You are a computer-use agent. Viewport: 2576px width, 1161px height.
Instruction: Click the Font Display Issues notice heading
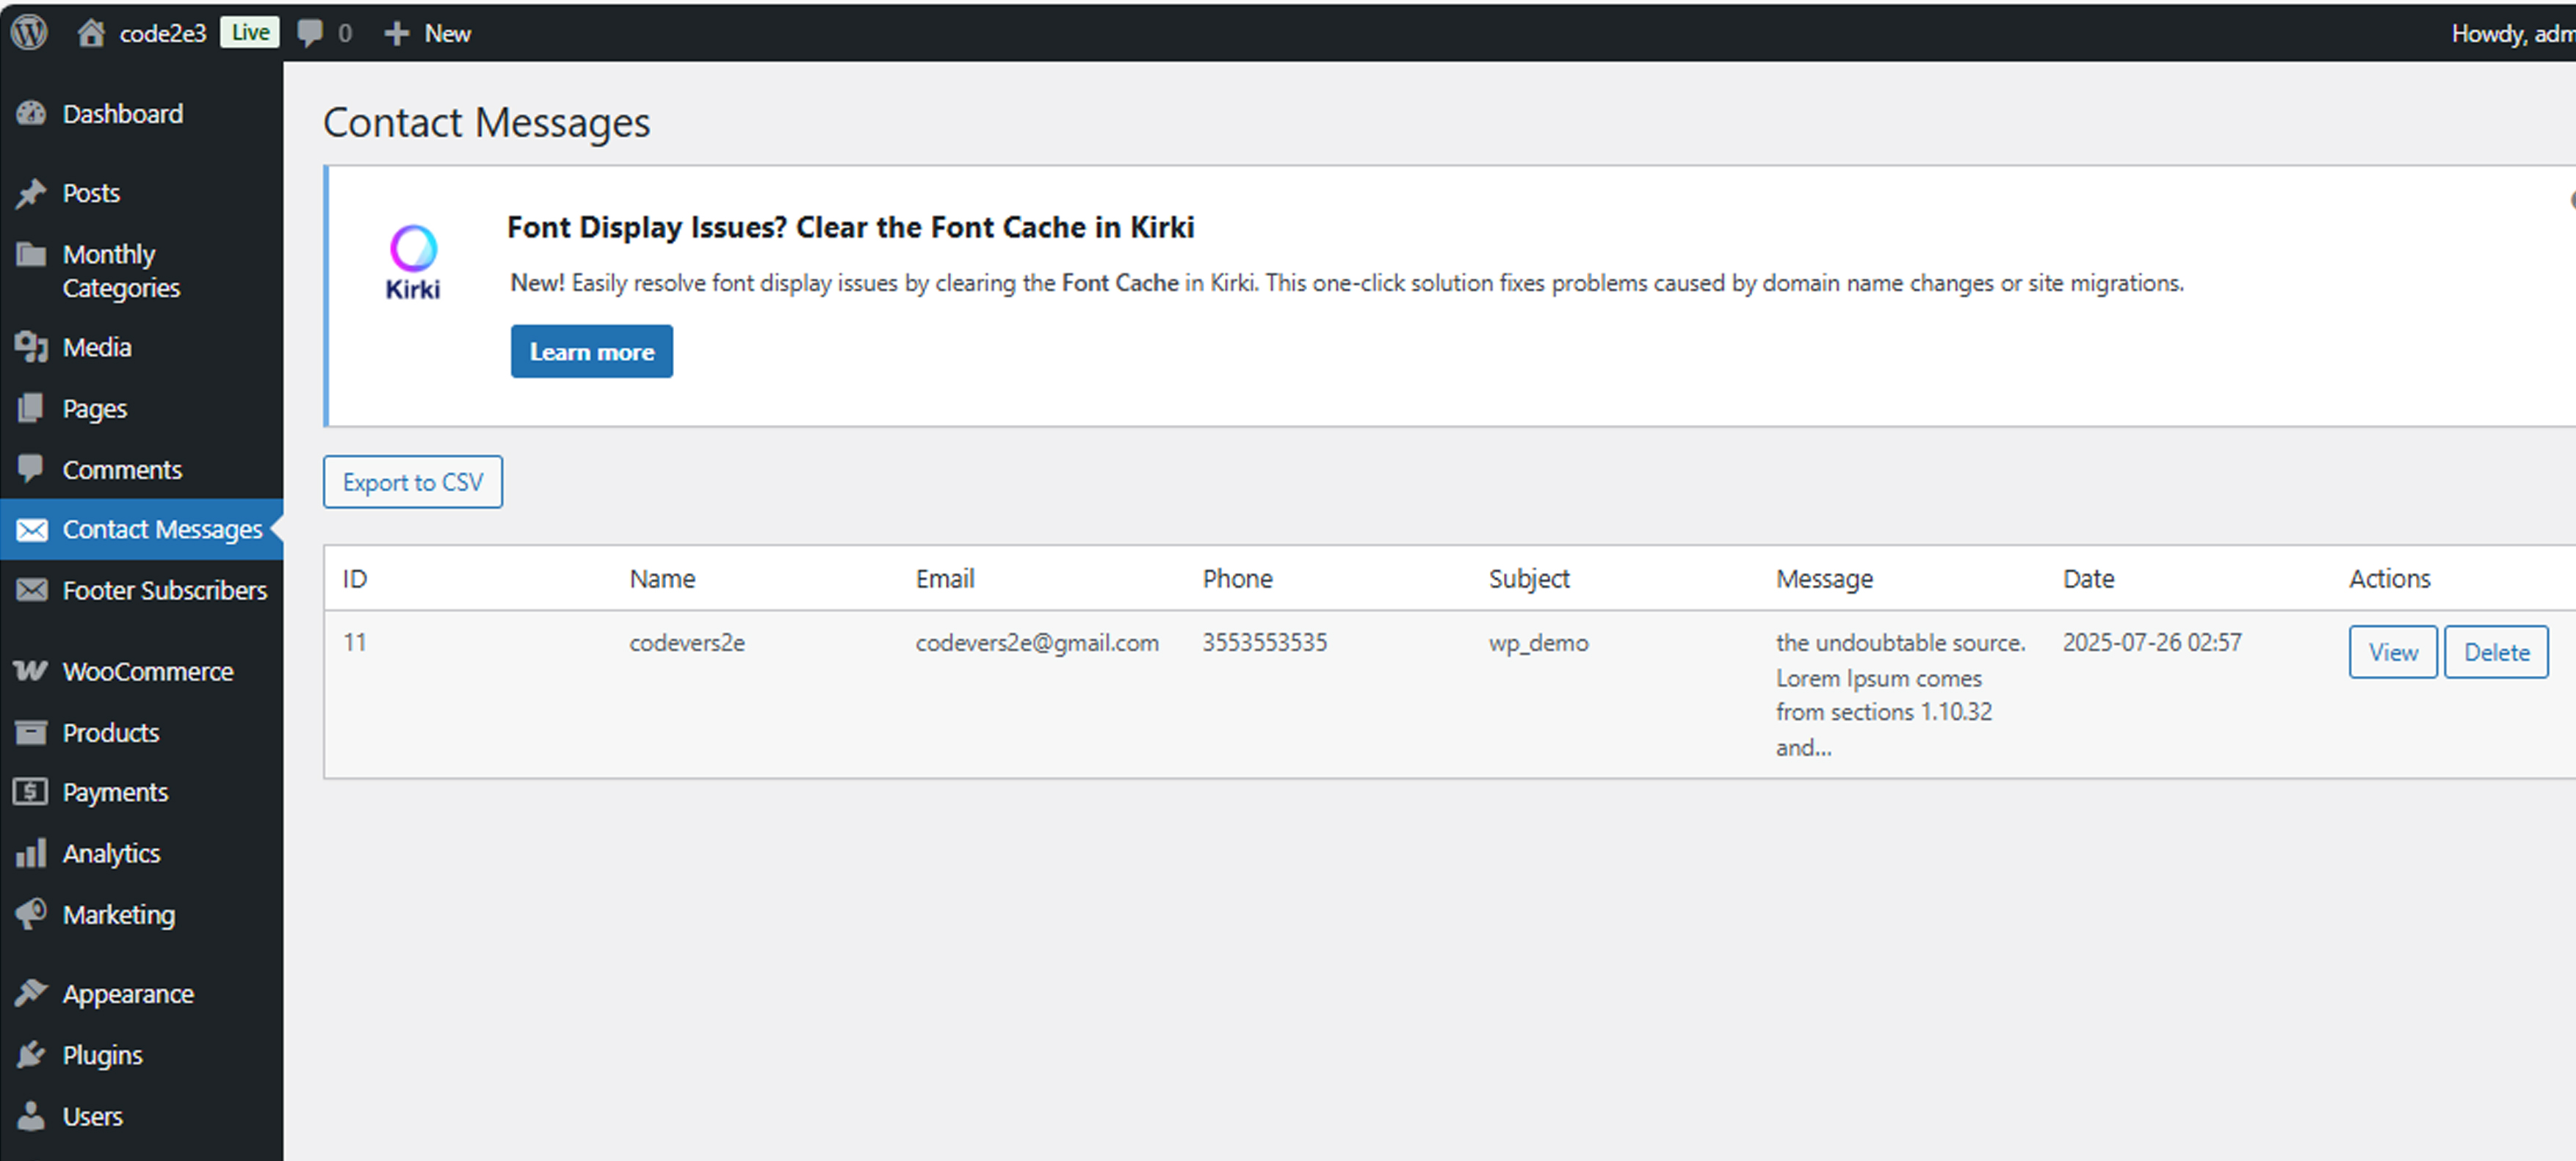pos(851,228)
